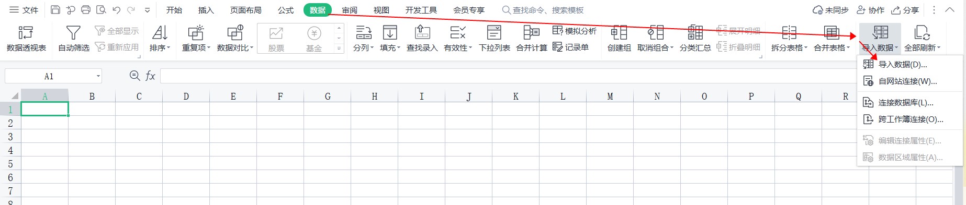Toggle 自动筛选 auto filter

click(x=73, y=39)
